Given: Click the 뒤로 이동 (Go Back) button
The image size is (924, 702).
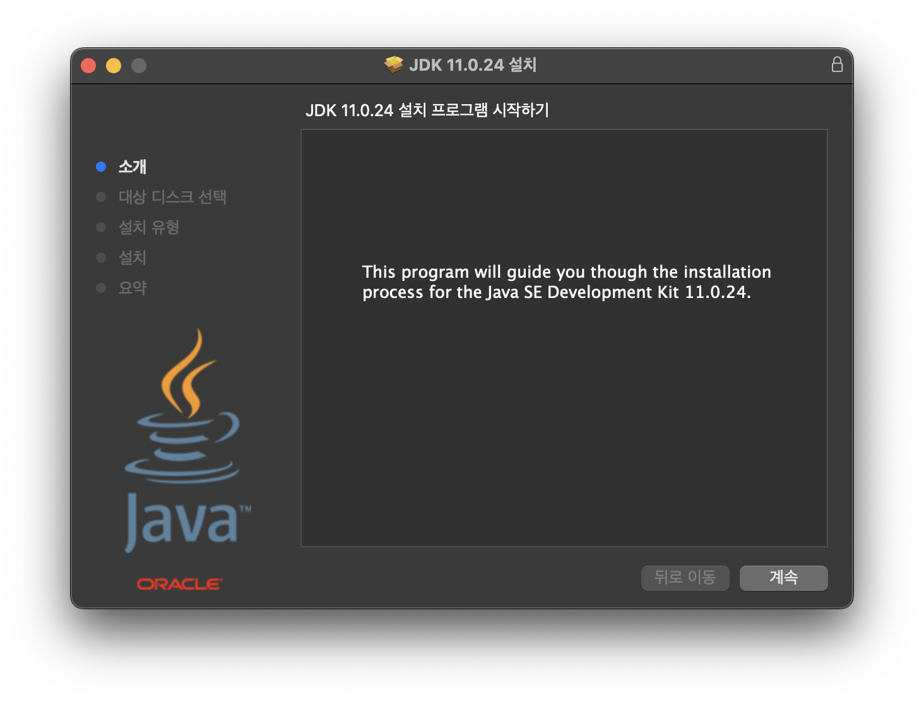Looking at the screenshot, I should point(685,578).
